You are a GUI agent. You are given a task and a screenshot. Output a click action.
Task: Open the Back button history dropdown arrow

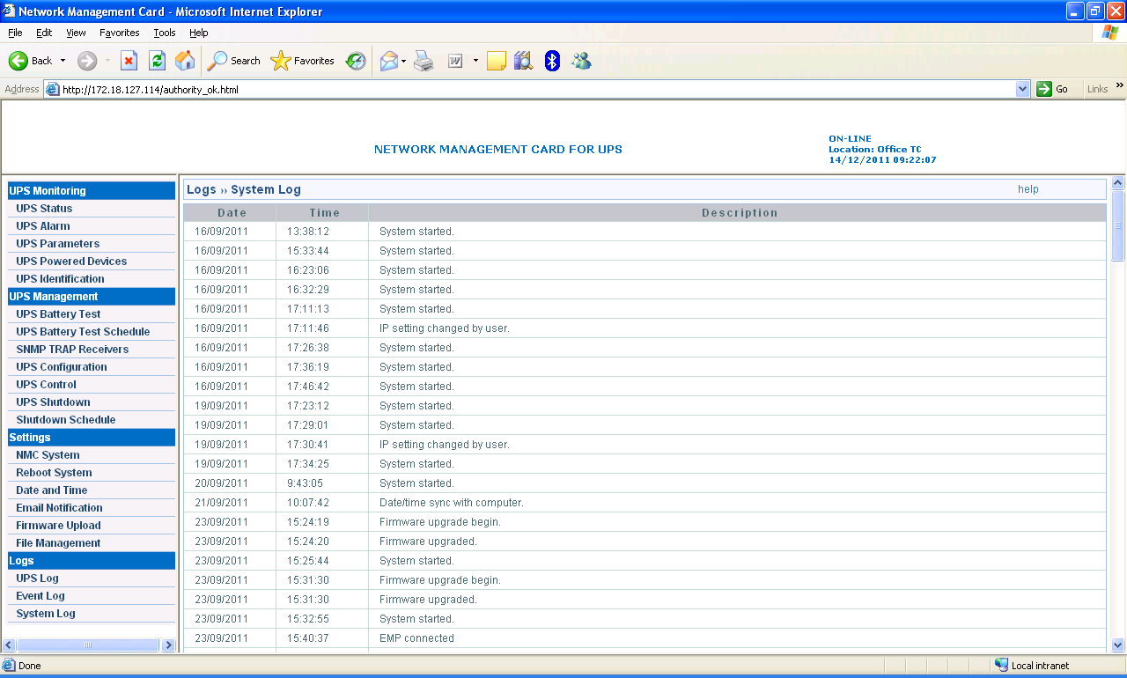(x=63, y=61)
